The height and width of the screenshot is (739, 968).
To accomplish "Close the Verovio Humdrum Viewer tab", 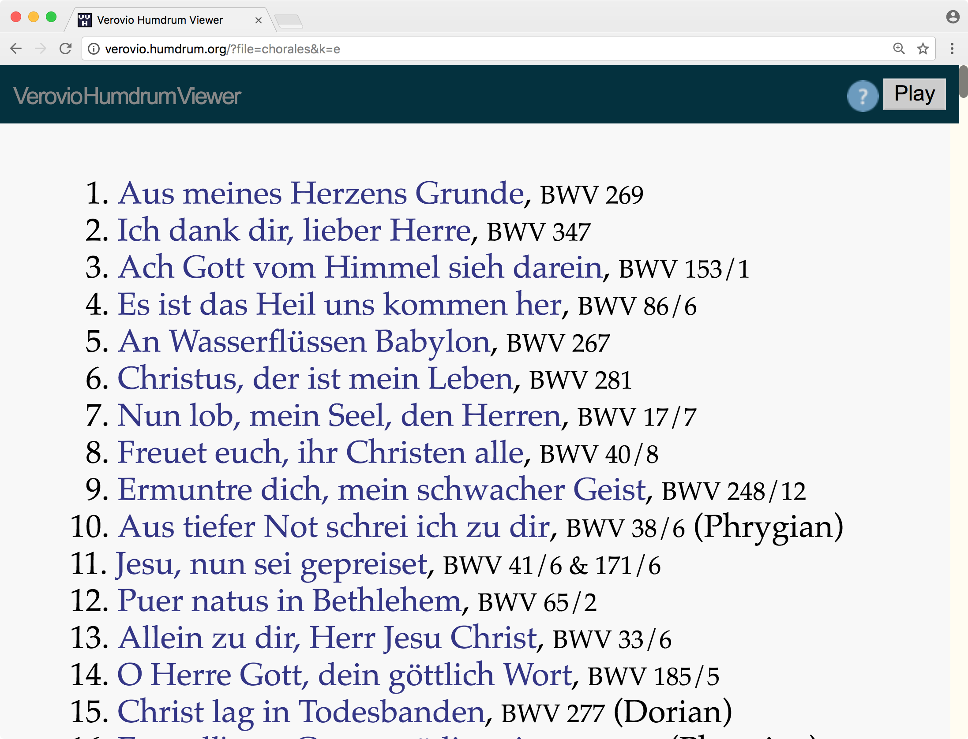I will (259, 20).
